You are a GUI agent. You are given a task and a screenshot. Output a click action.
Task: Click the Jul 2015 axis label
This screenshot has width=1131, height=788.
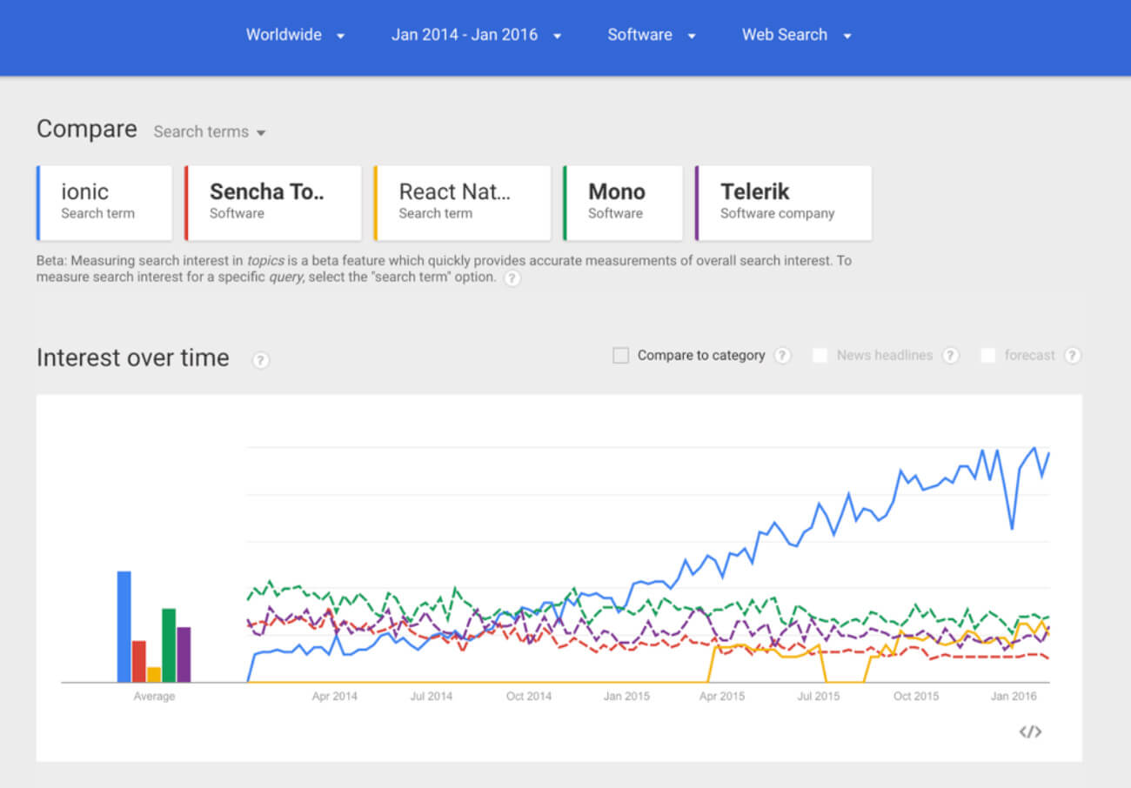(819, 697)
